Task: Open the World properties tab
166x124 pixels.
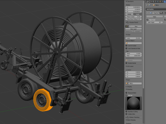Action: click(158, 2)
